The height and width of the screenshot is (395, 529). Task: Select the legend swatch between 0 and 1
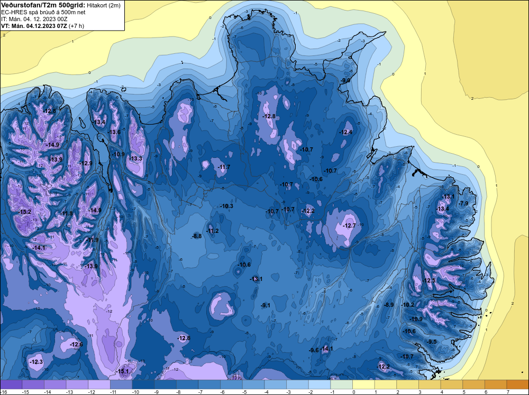[363, 384]
